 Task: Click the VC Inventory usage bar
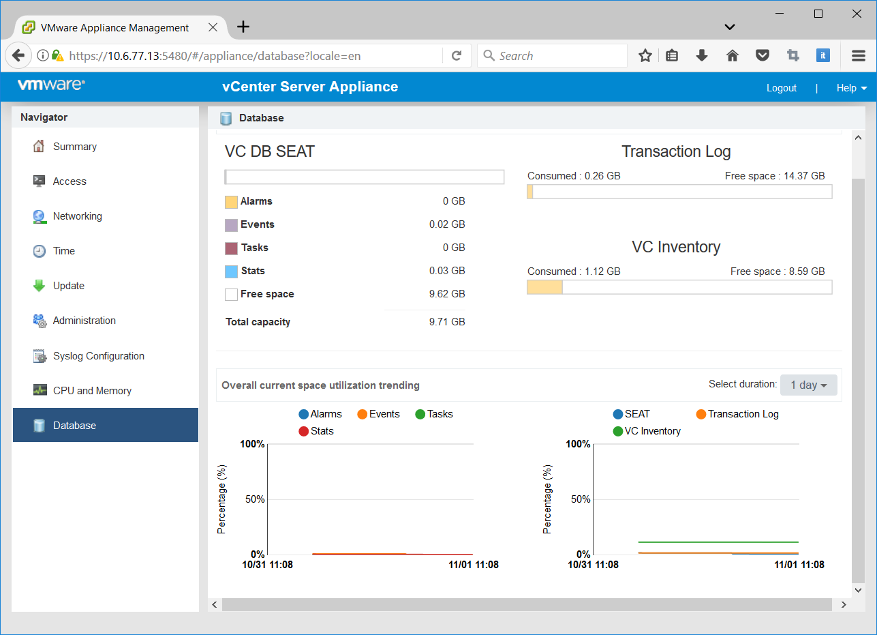point(679,287)
